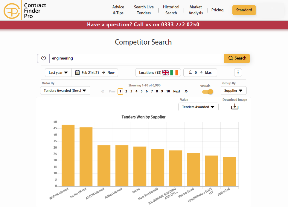Click the ICB GENERAL BUILDING bar

(x=176, y=168)
